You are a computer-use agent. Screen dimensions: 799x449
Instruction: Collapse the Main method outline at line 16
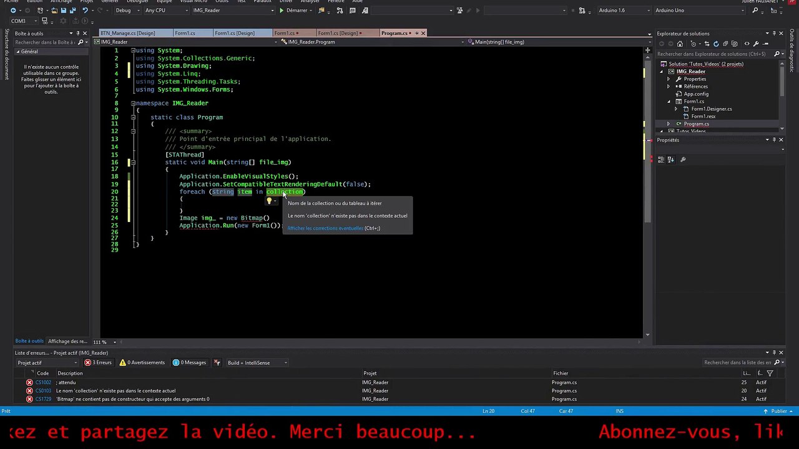click(x=133, y=162)
